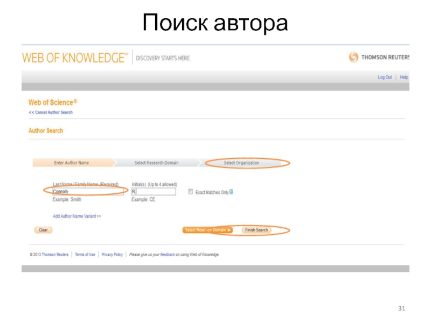Click Cancel Author Search link
Viewport: 431px width, 323px height.
coord(51,112)
